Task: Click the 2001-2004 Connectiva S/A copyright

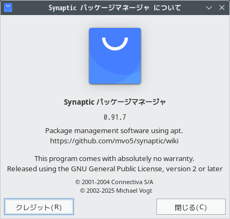Action: pos(114,182)
